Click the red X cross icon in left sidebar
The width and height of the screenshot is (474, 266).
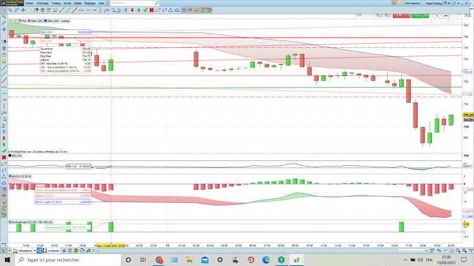pyautogui.click(x=4, y=158)
